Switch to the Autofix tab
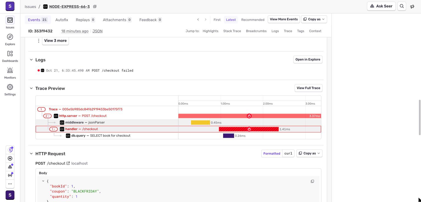Image resolution: width=421 pixels, height=202 pixels. 62,20
